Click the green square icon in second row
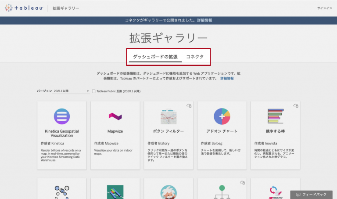This screenshot has height=199, width=337. 115,192
